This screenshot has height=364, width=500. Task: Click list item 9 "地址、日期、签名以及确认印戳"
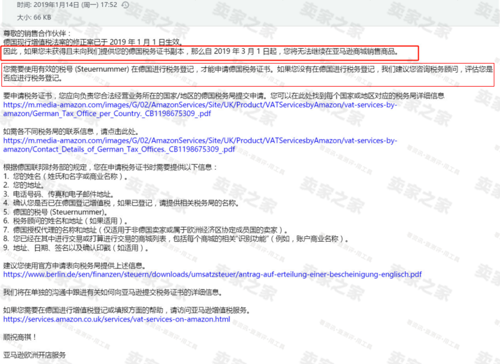pos(76,247)
